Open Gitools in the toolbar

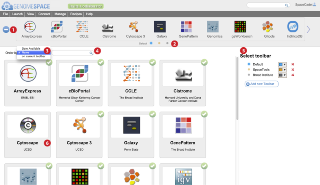(x=268, y=27)
